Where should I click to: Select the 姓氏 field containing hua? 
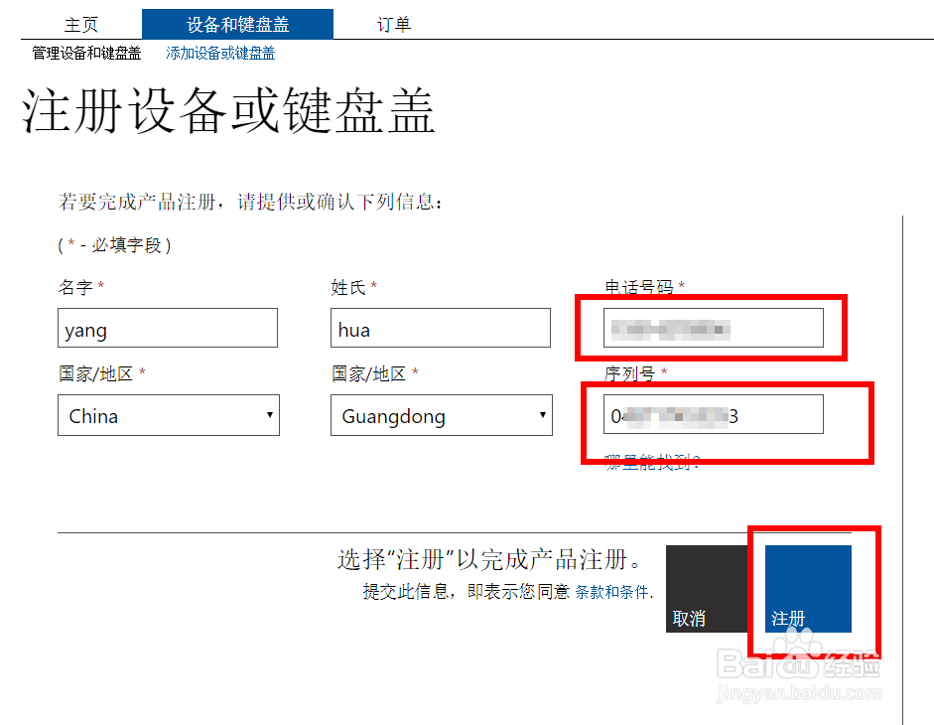coord(440,328)
